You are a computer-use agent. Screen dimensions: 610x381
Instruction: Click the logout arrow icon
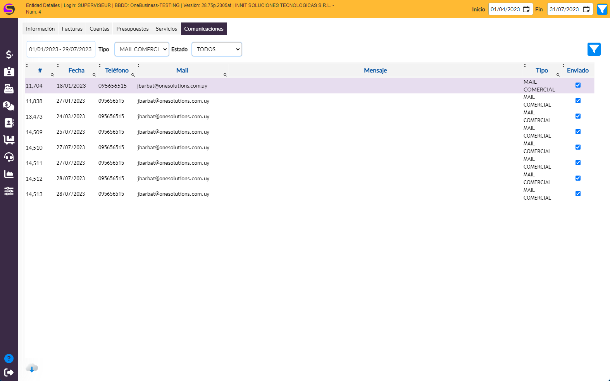(9, 372)
